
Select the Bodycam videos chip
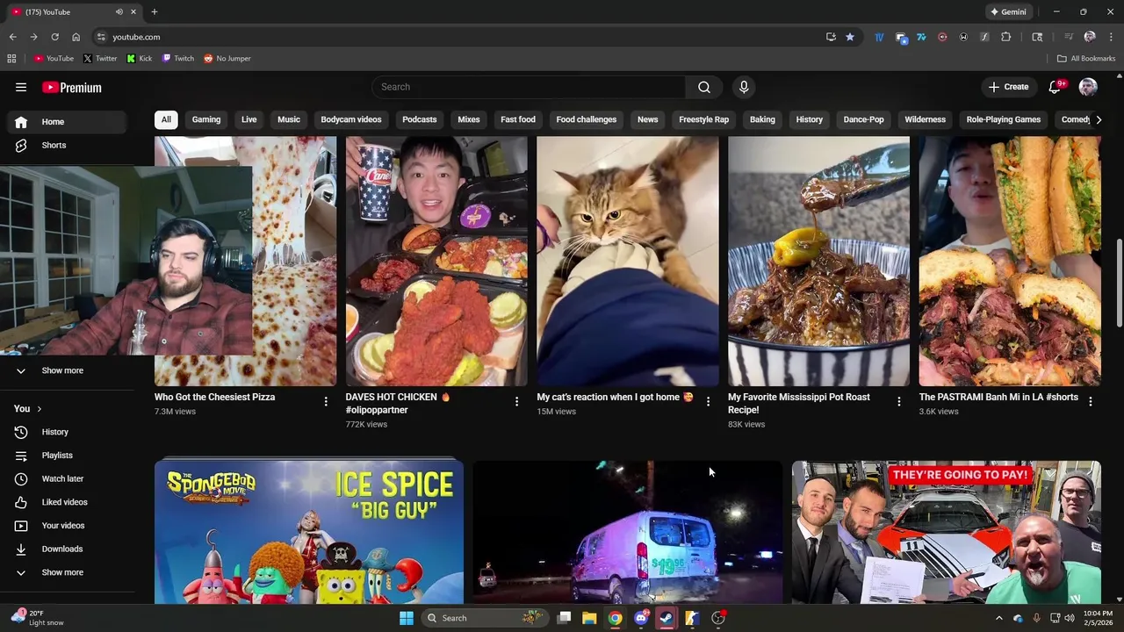[x=351, y=119]
